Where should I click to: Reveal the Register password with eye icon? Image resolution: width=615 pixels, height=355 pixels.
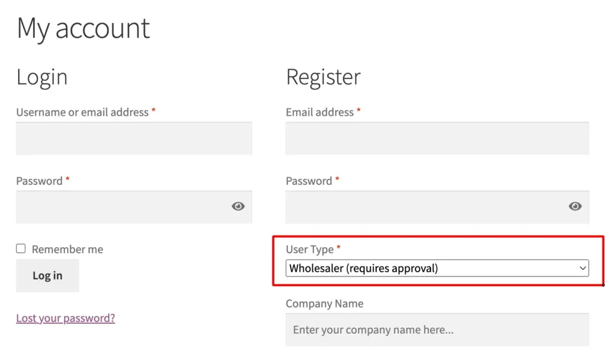coord(575,206)
